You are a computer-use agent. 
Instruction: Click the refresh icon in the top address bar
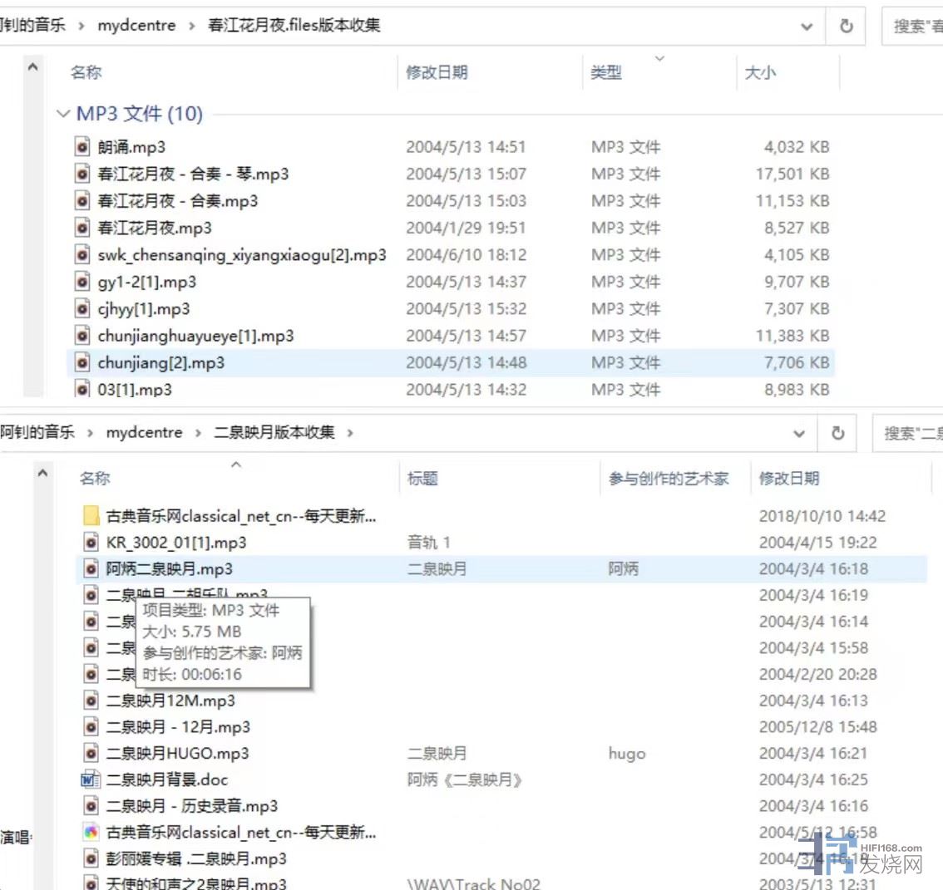[846, 26]
